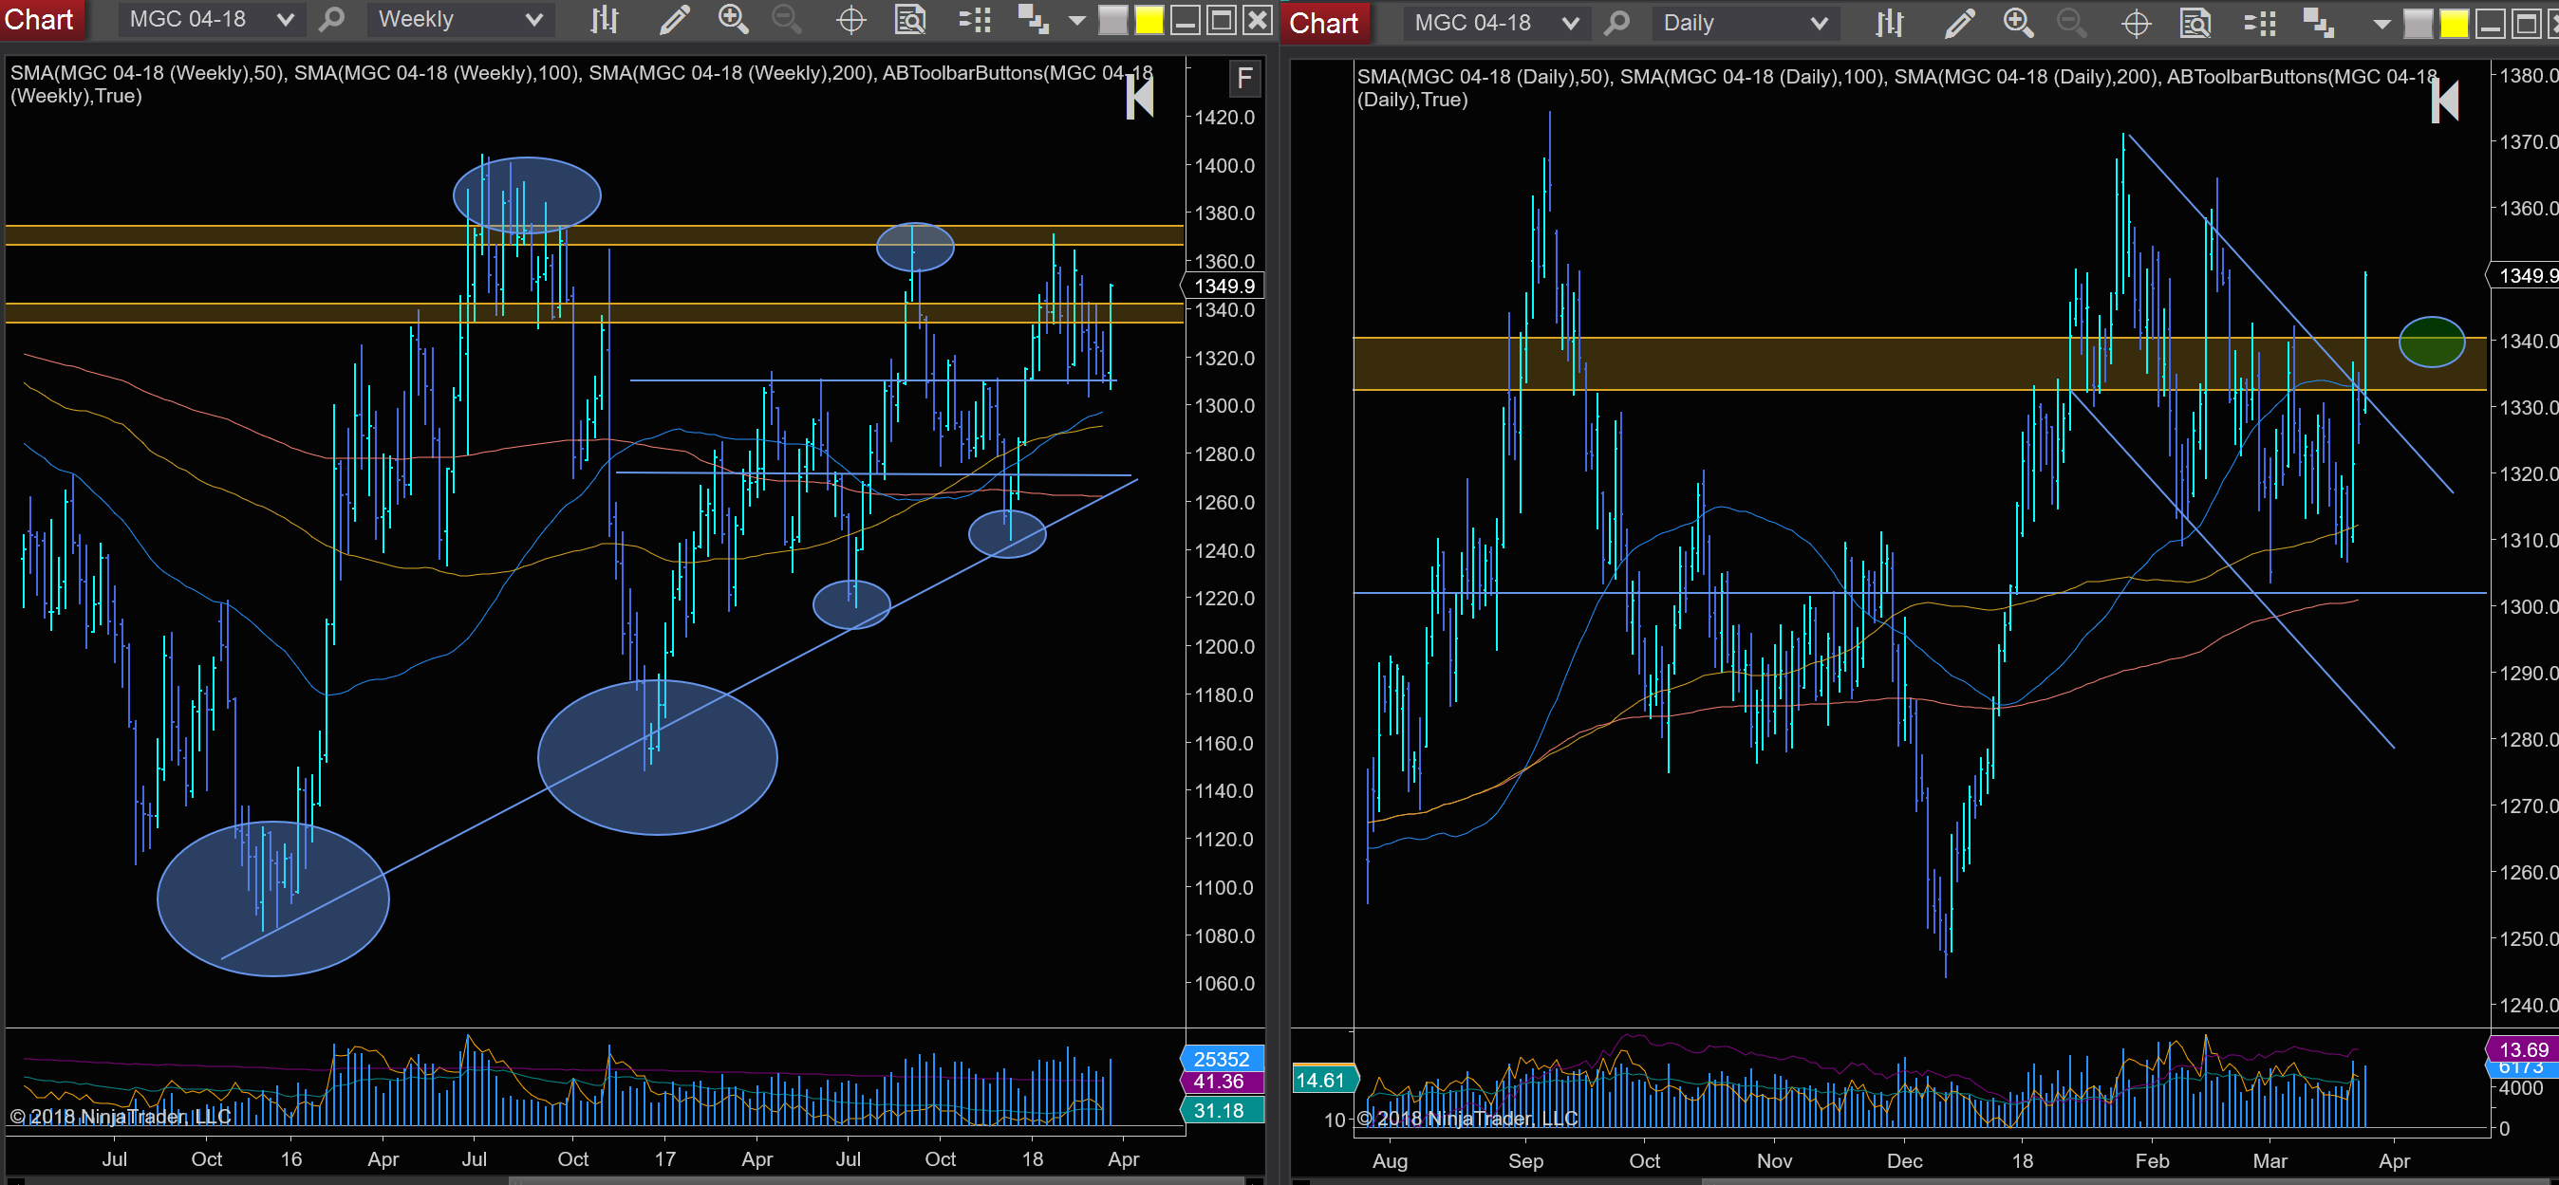Image resolution: width=2559 pixels, height=1185 pixels.
Task: Click the list-and-dots icon in Weekly toolbar
Action: (975, 20)
